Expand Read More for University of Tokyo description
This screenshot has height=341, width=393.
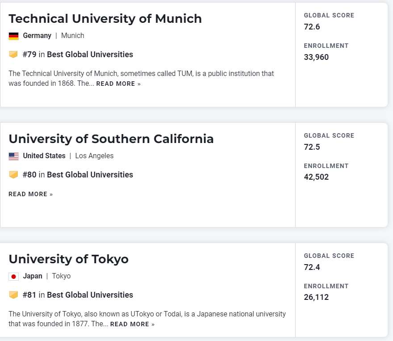pyautogui.click(x=132, y=324)
